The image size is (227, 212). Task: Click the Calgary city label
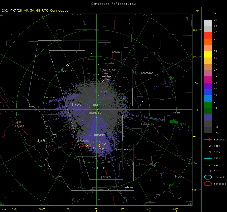98,148
